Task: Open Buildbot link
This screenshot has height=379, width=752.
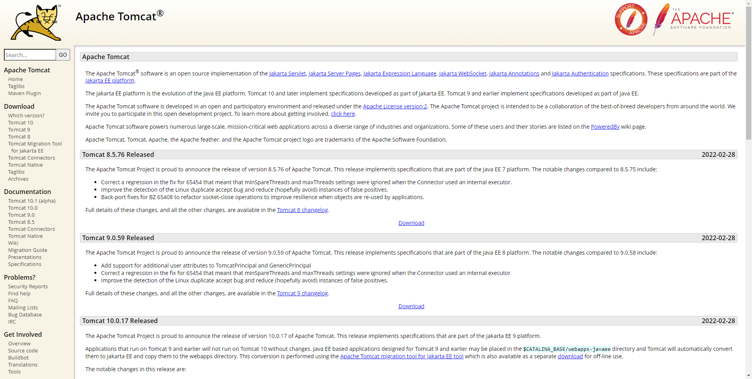Action: pos(18,357)
